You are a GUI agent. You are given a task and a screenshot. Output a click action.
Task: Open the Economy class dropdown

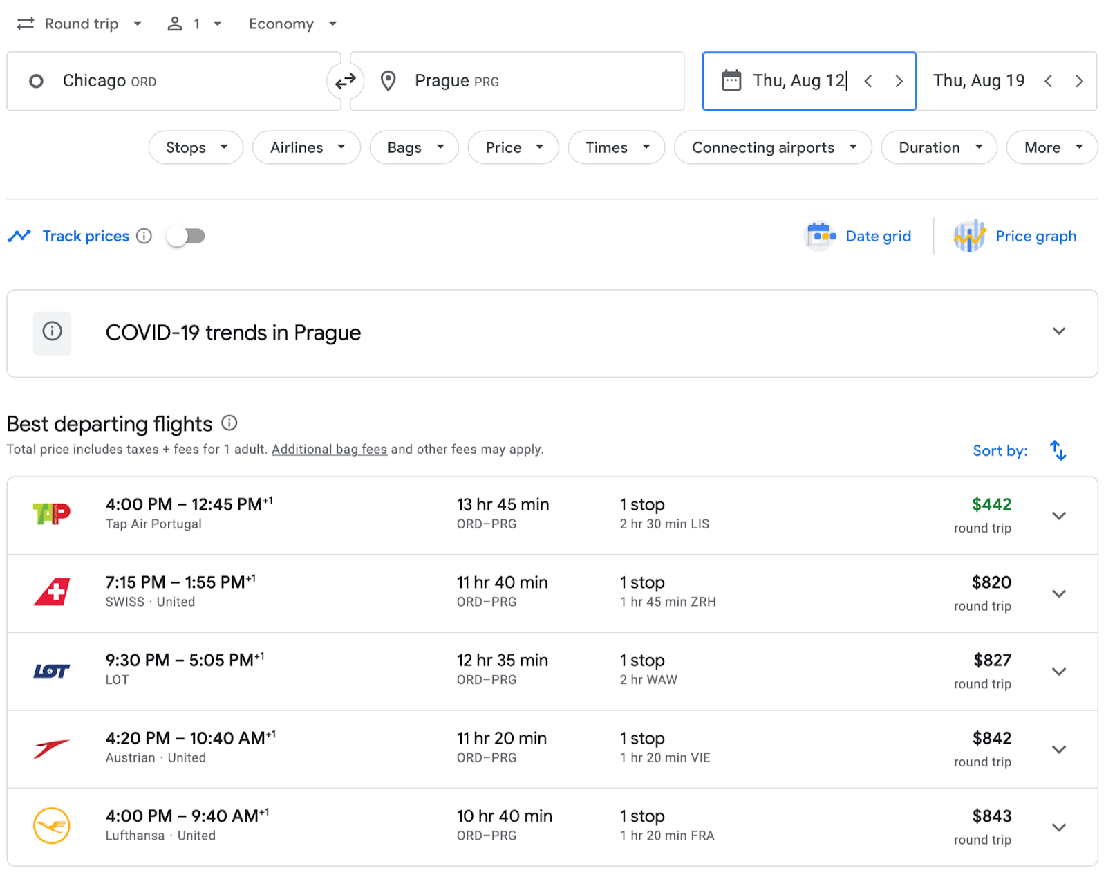coord(292,24)
